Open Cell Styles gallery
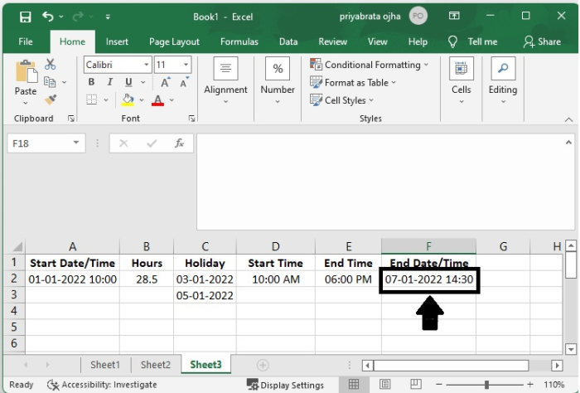The width and height of the screenshot is (580, 393). [341, 100]
